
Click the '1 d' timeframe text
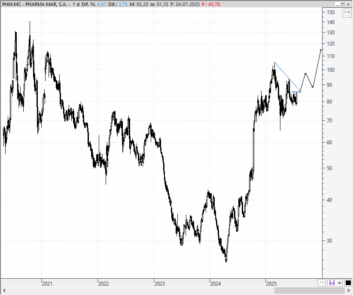tap(76, 4)
